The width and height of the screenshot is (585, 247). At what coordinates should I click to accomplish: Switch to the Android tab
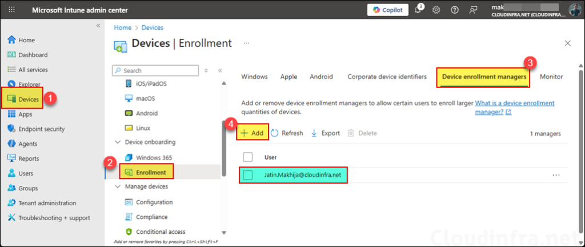click(x=321, y=77)
